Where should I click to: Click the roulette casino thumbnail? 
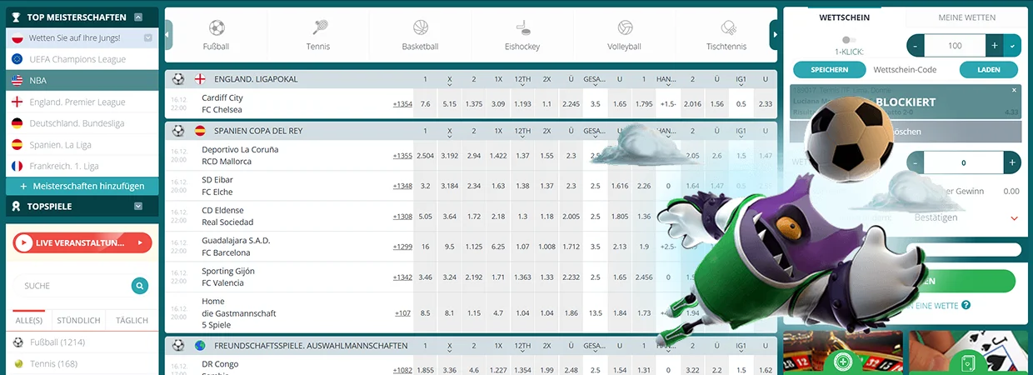[x=841, y=353]
